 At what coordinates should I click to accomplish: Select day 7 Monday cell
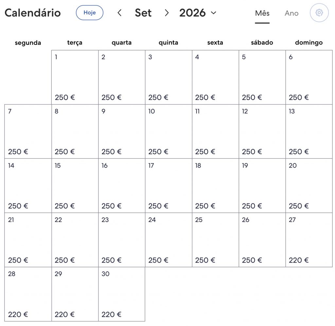(x=28, y=132)
